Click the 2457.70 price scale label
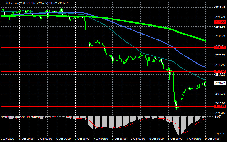227x142 pixels. pyautogui.click(x=220, y=94)
